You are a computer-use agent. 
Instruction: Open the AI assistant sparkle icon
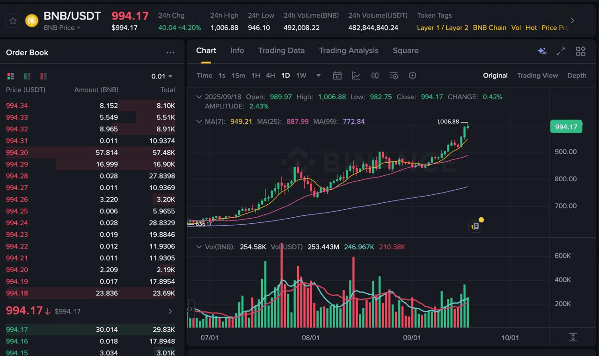click(542, 51)
